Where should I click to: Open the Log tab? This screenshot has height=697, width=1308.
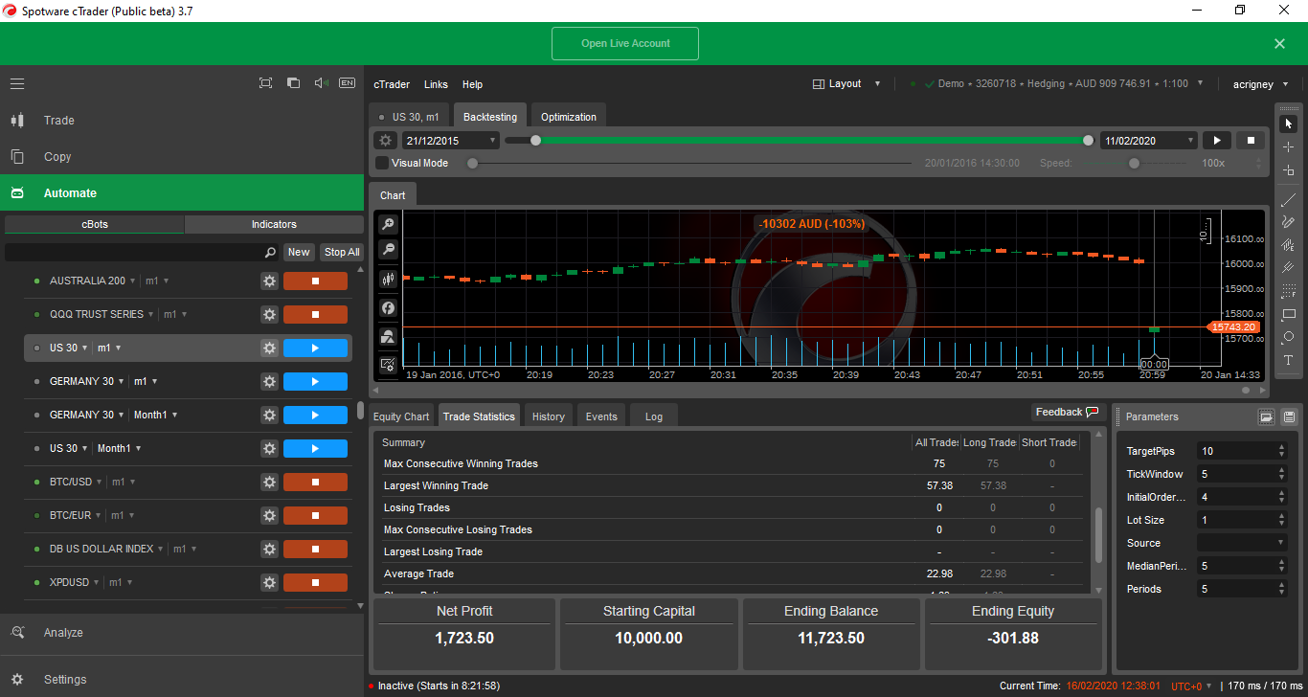point(654,416)
